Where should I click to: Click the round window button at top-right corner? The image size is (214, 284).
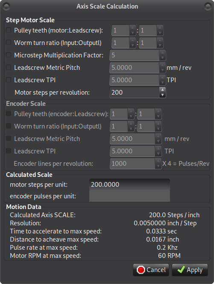(208, 6)
